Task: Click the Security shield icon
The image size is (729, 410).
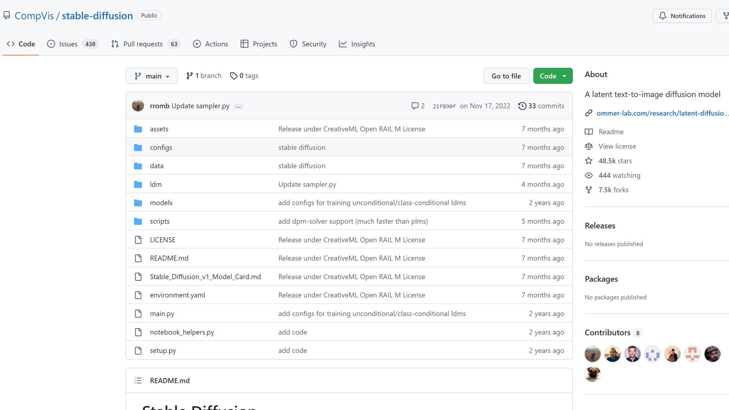Action: point(293,44)
